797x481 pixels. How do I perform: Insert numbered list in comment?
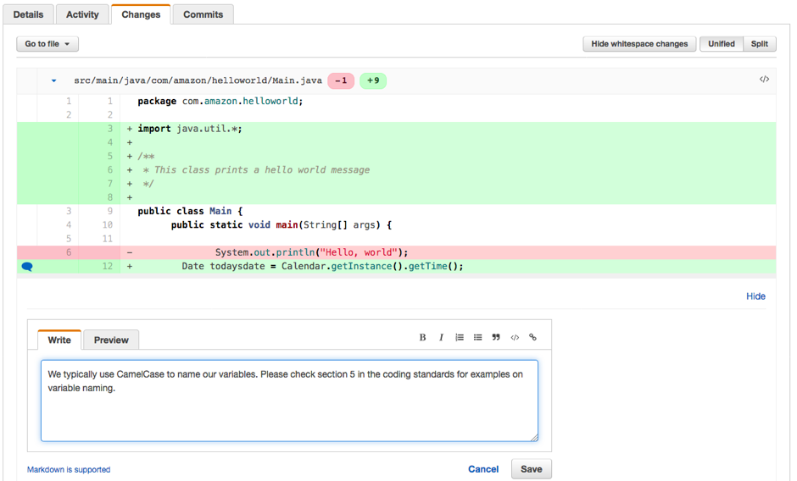(x=460, y=337)
